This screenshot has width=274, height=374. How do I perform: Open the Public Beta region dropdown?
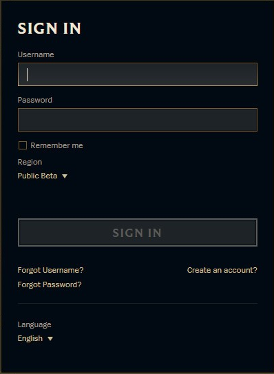[43, 176]
